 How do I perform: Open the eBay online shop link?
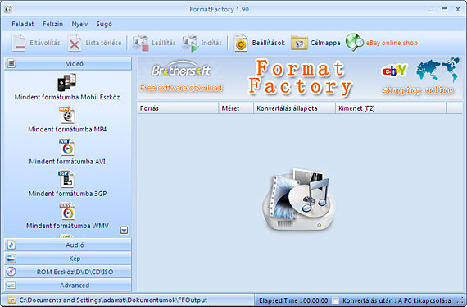(x=392, y=43)
